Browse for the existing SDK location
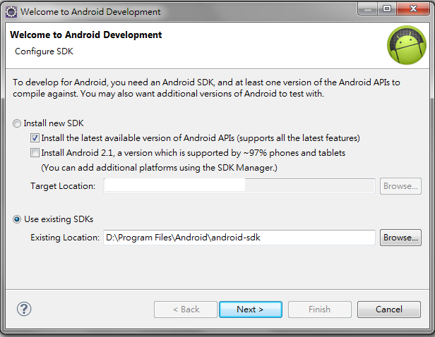The image size is (435, 337). coord(400,238)
